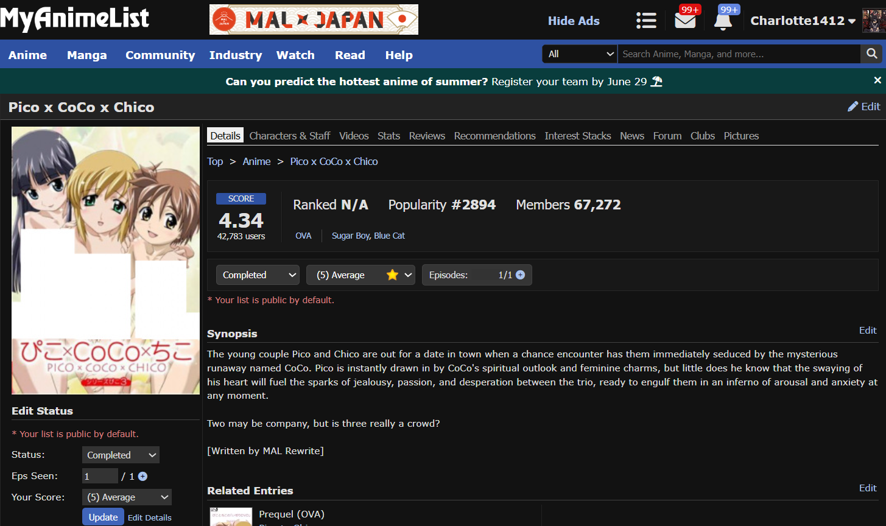The image size is (886, 526).
Task: Open the Status dropdown under Edit Status
Action: [121, 455]
